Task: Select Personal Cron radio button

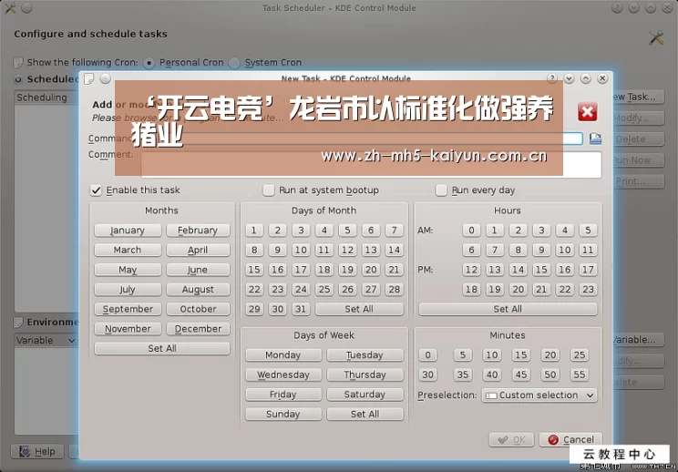Action: 149,63
